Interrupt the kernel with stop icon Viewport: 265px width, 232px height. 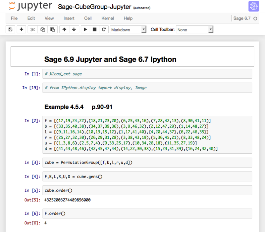(95, 29)
